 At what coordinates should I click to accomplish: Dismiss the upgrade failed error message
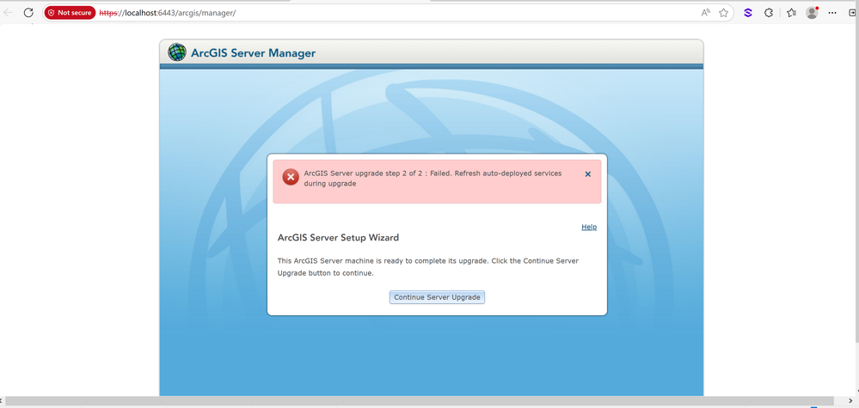(x=588, y=174)
